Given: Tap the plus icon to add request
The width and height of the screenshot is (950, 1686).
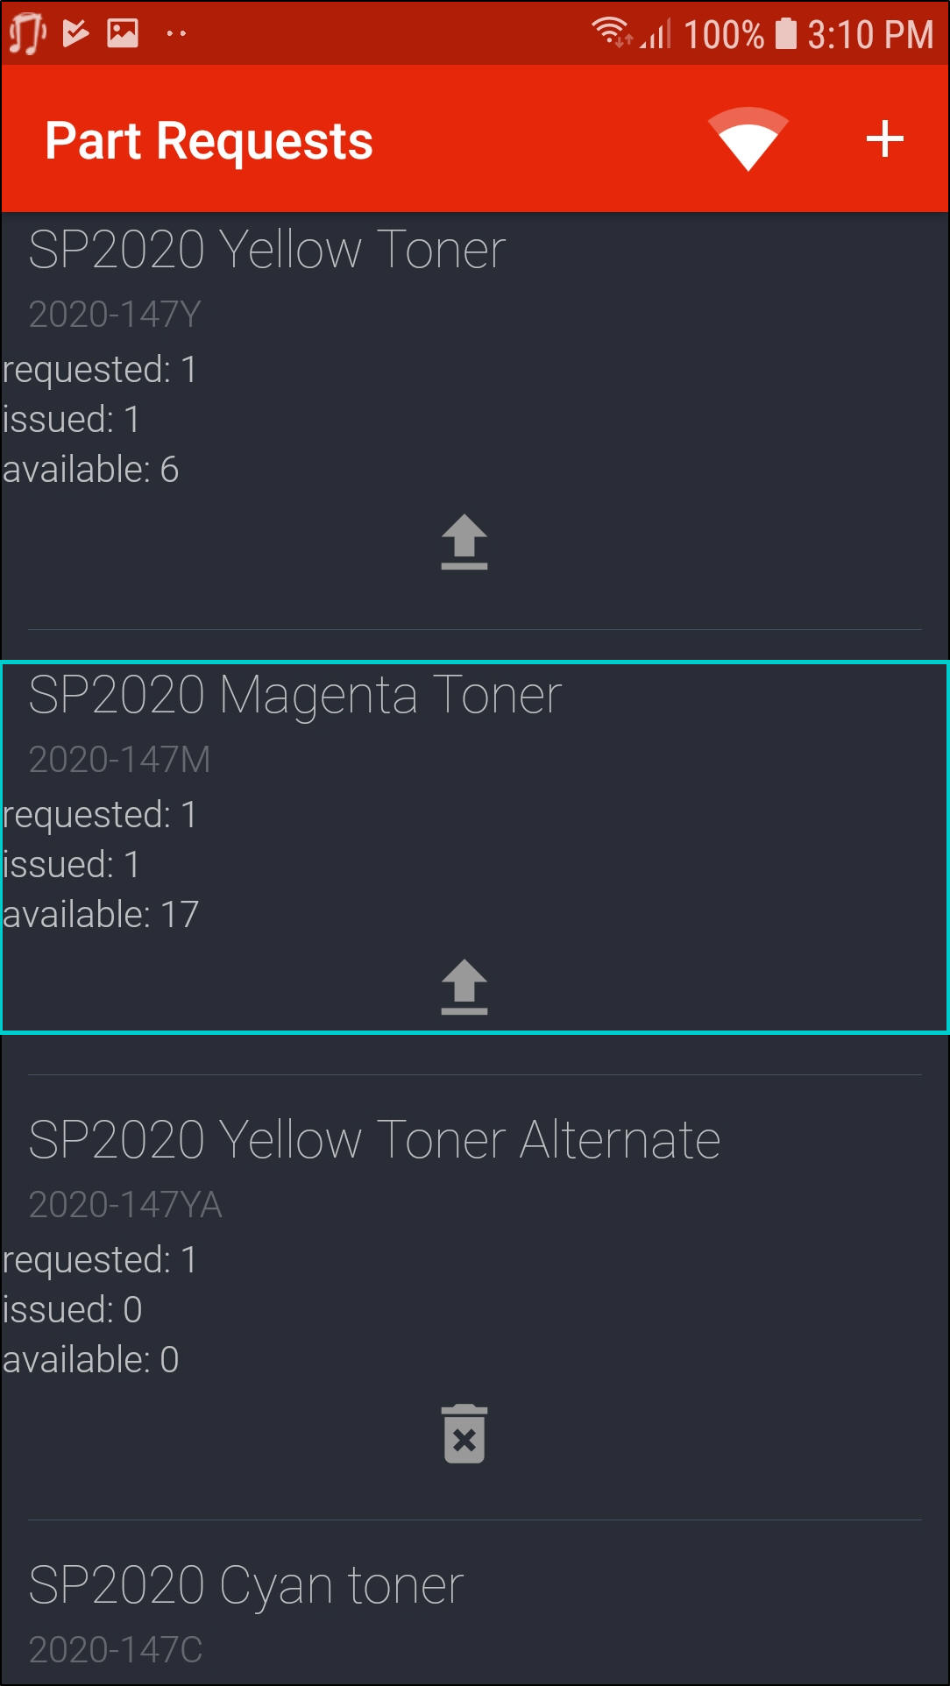Looking at the screenshot, I should (x=884, y=139).
